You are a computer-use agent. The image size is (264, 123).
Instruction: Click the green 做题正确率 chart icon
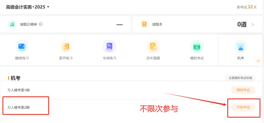pos(12,24)
